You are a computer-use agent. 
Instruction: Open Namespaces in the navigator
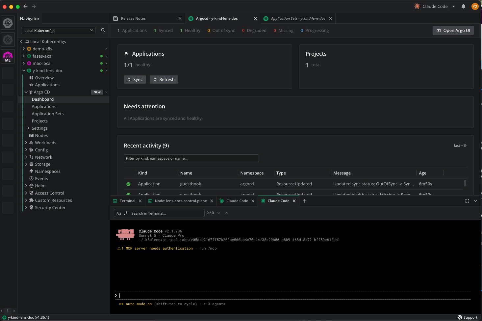point(48,171)
